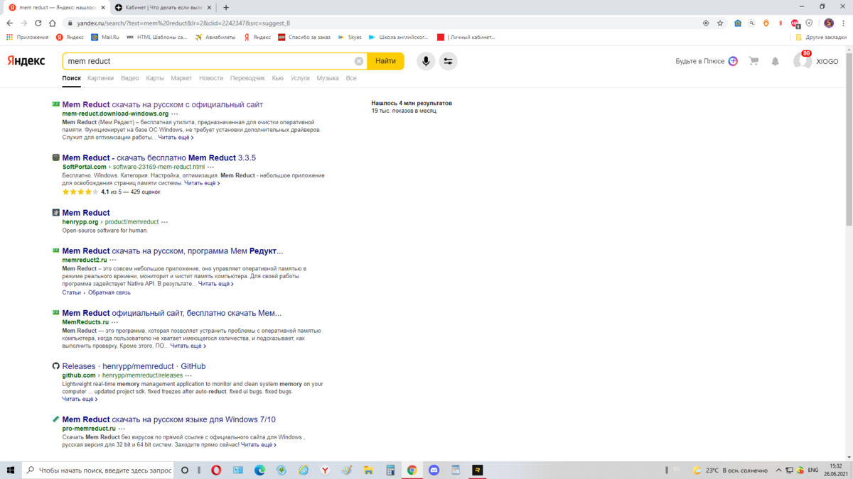853x479 pixels.
Task: Open the Mail.Ru bookmark
Action: pos(105,37)
